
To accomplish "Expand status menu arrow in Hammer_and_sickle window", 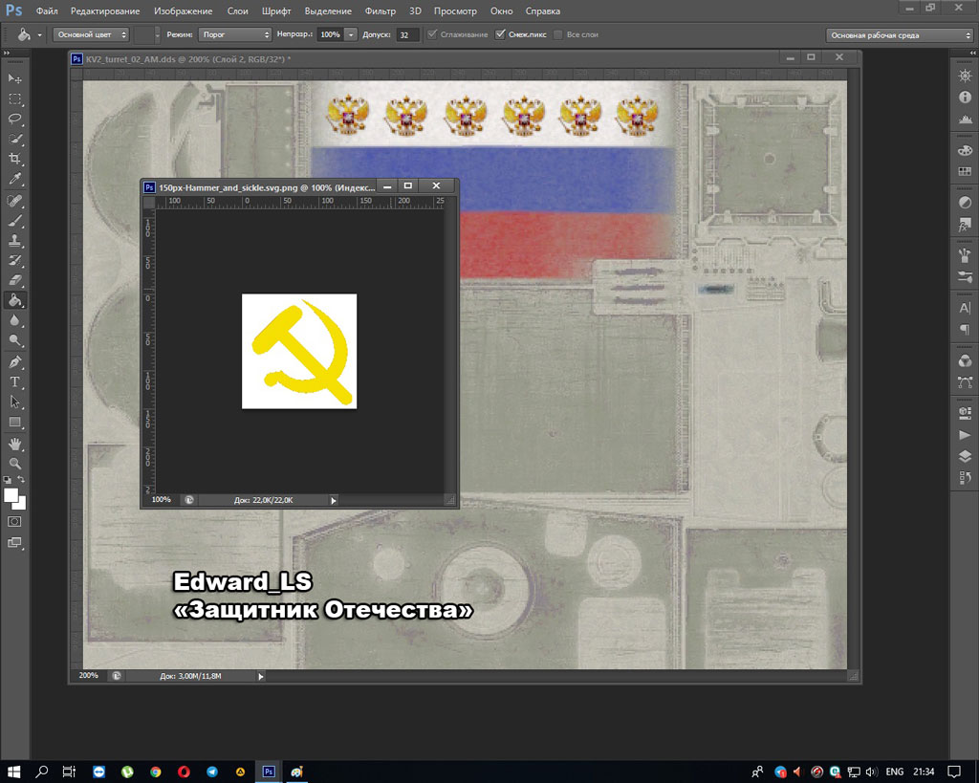I will 334,500.
